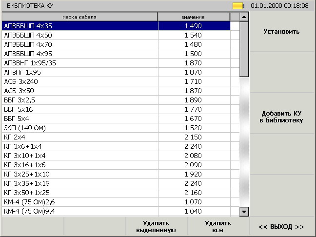Click the ВЫХОД exit button
Image resolution: width=316 pixels, height=237 pixels.
281,227
